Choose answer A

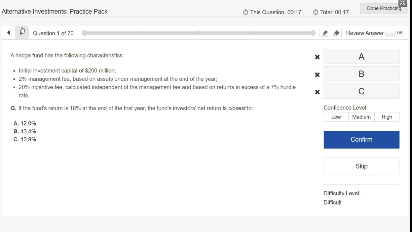click(361, 57)
